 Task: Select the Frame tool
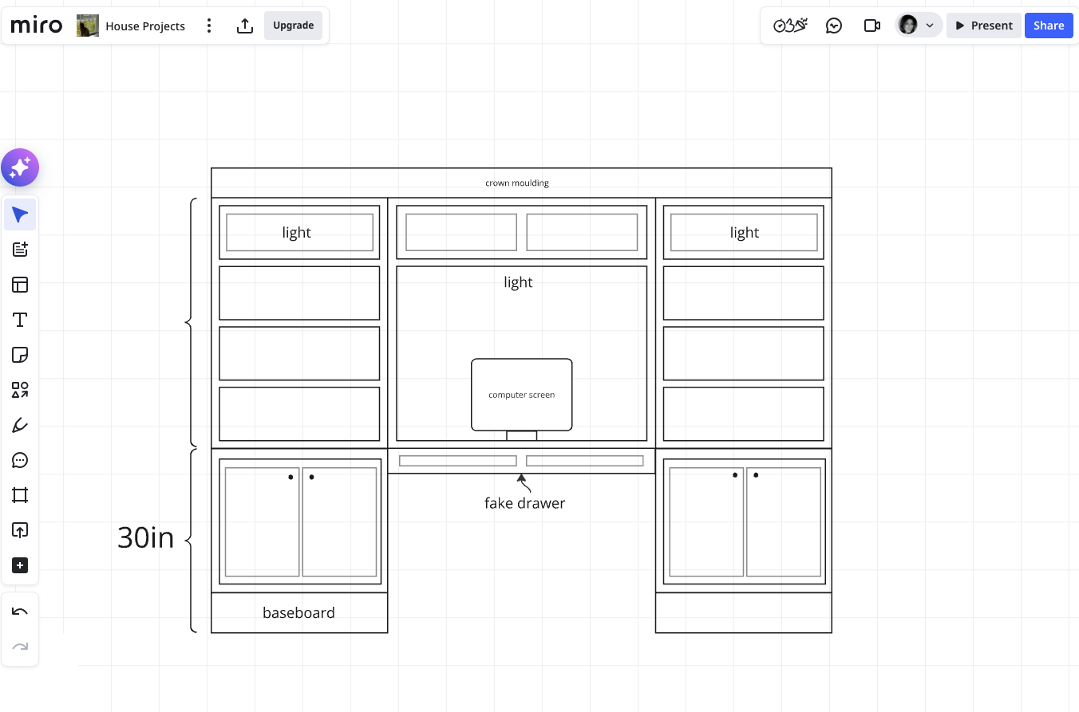coord(20,495)
